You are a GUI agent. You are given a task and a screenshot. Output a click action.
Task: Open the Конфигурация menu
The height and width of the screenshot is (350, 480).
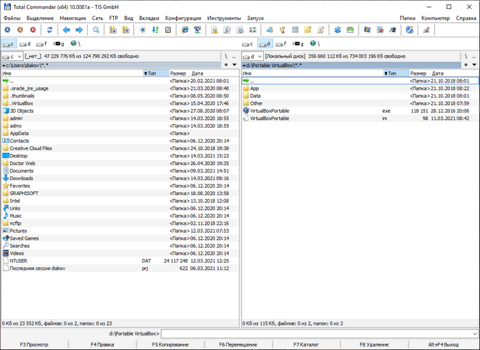click(x=183, y=18)
